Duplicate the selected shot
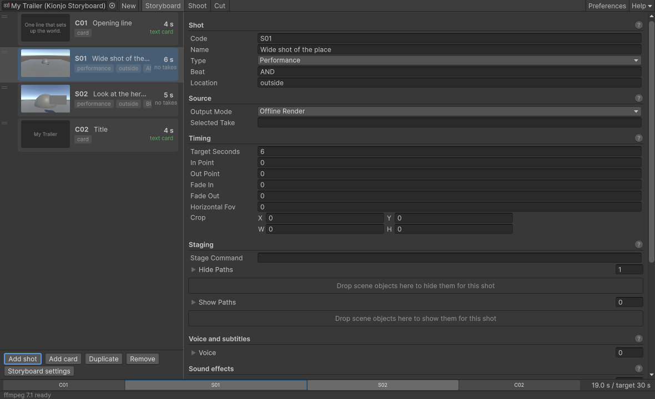 point(104,359)
